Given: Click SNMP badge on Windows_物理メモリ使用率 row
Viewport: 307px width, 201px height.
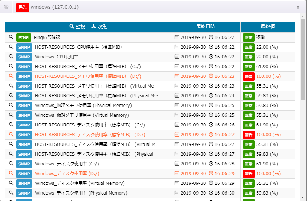Looking at the screenshot, I should (24, 106).
